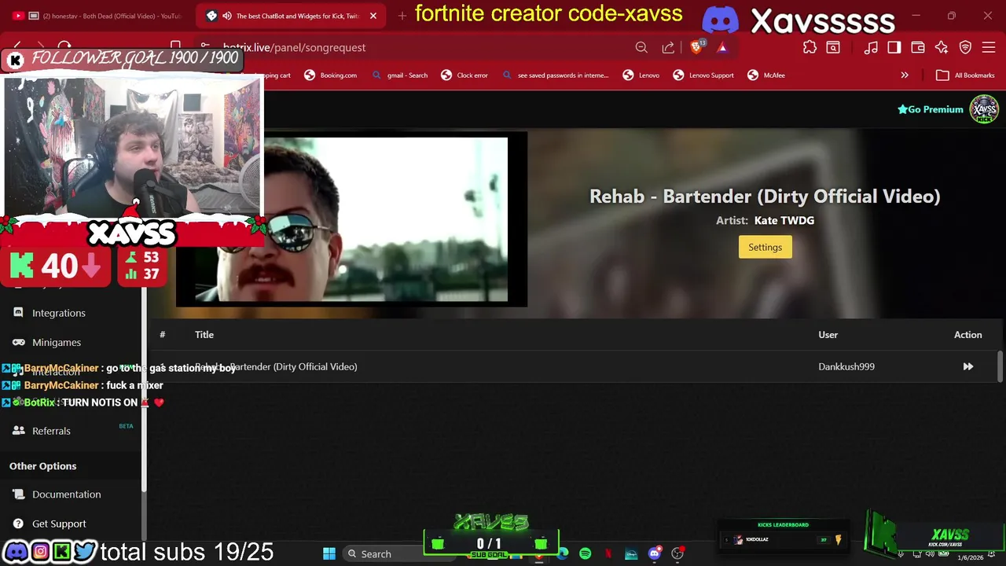Open the Minigames menu item
Viewport: 1006px width, 566px height.
point(57,342)
